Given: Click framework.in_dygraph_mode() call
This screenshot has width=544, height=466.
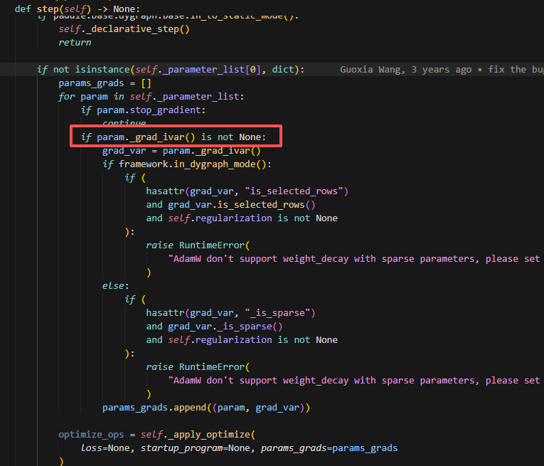Looking at the screenshot, I should pos(195,164).
